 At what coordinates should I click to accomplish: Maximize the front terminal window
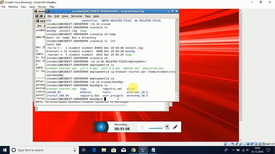[x=172, y=12]
